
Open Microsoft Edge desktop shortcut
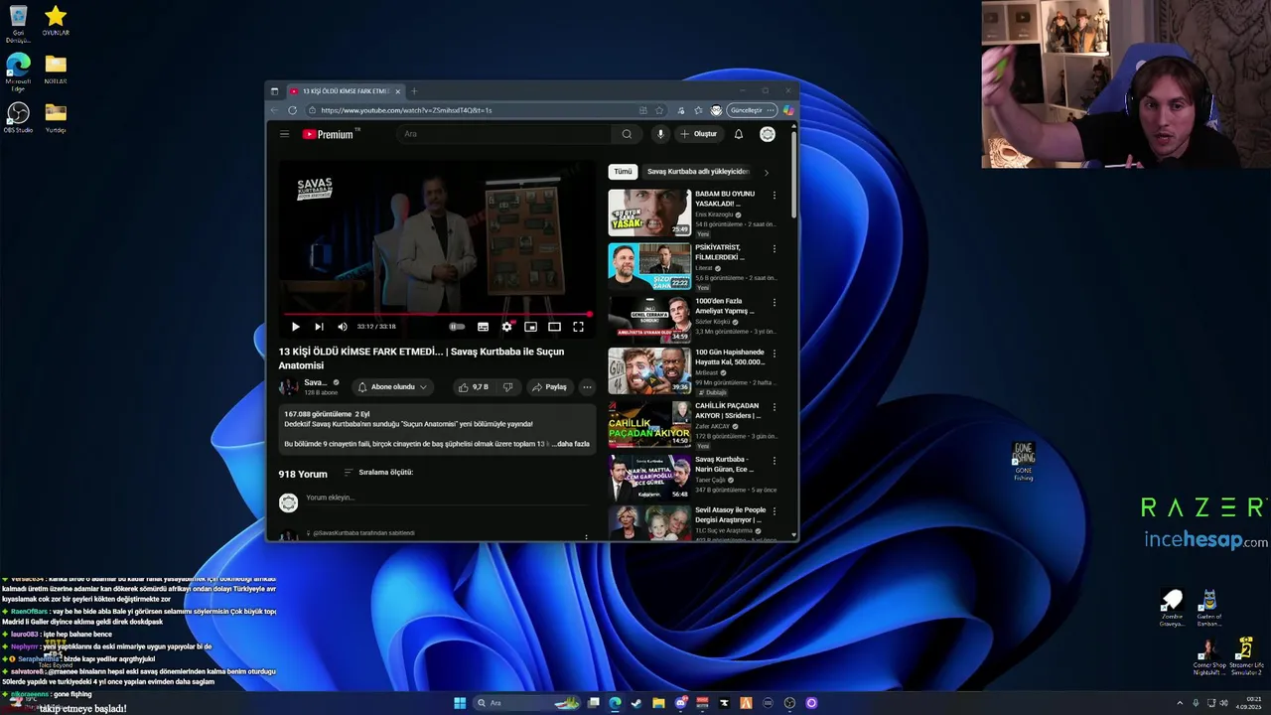[18, 71]
